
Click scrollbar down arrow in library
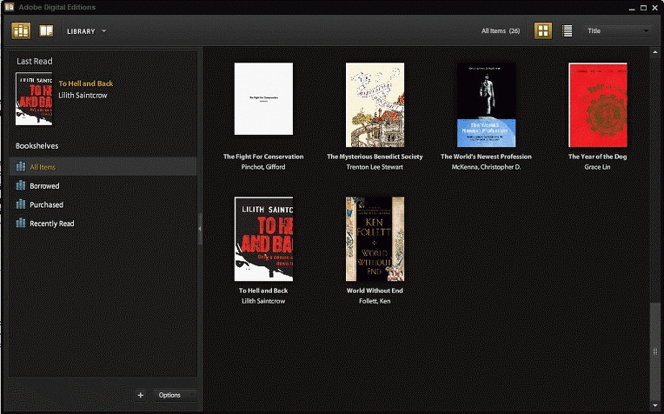pyautogui.click(x=654, y=406)
